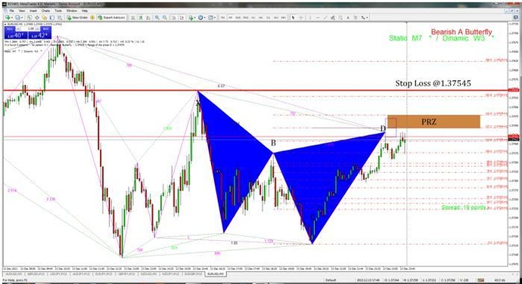
Task: Open the Indicators list icon
Action: pos(191,17)
